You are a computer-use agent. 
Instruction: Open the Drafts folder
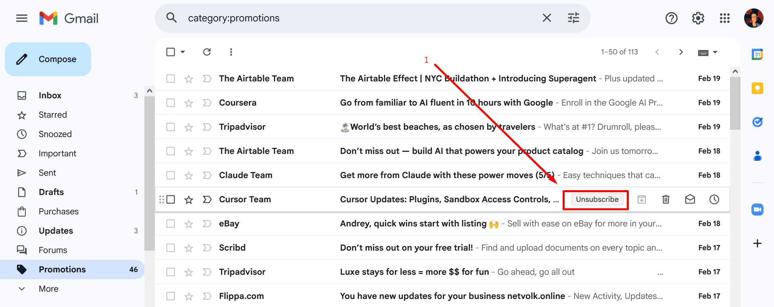[51, 192]
